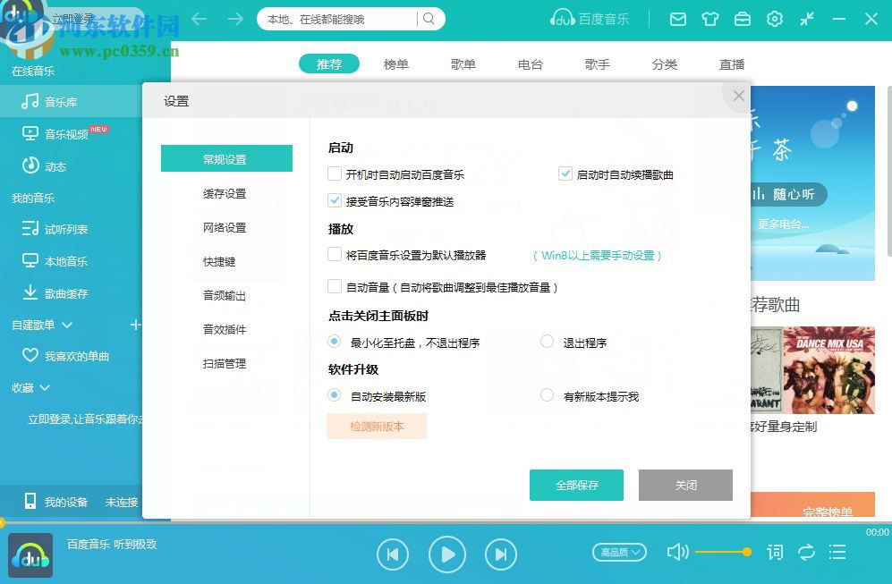The height and width of the screenshot is (584, 892).
Task: Collapse the 自建歌单 playlist section
Action: coord(67,325)
